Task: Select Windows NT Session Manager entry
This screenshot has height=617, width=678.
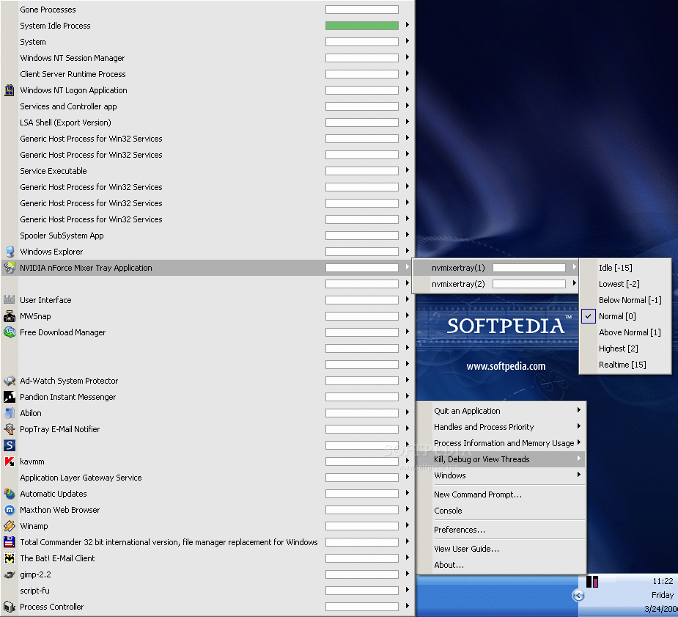Action: [207, 58]
